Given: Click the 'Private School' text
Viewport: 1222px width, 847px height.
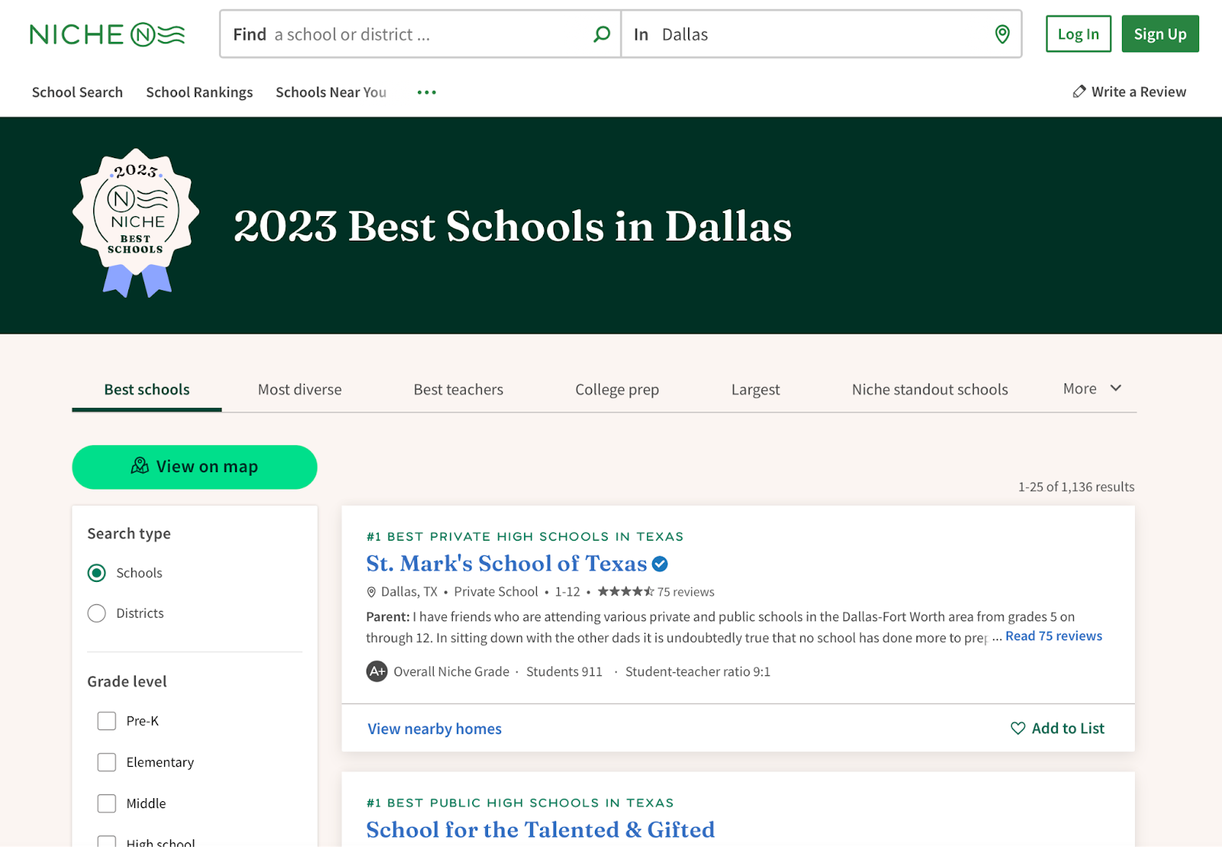Looking at the screenshot, I should [496, 592].
